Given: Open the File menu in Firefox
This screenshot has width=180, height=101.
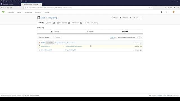Looking at the screenshot, I should [1, 1].
